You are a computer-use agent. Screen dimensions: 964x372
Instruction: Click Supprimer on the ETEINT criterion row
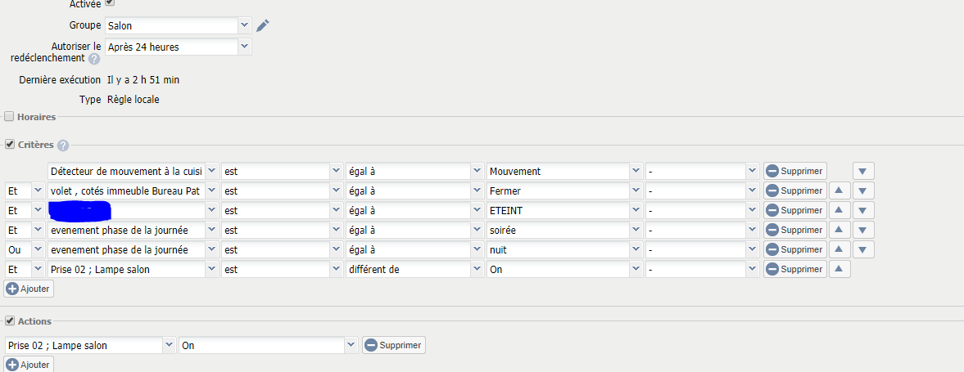tap(795, 211)
